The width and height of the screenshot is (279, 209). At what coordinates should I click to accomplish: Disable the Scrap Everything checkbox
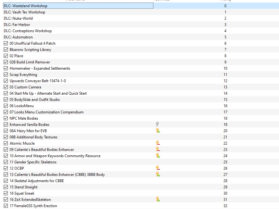click(6, 75)
